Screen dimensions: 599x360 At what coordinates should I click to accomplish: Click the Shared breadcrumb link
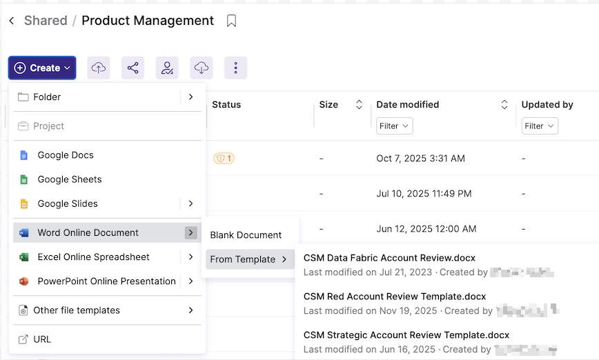46,21
